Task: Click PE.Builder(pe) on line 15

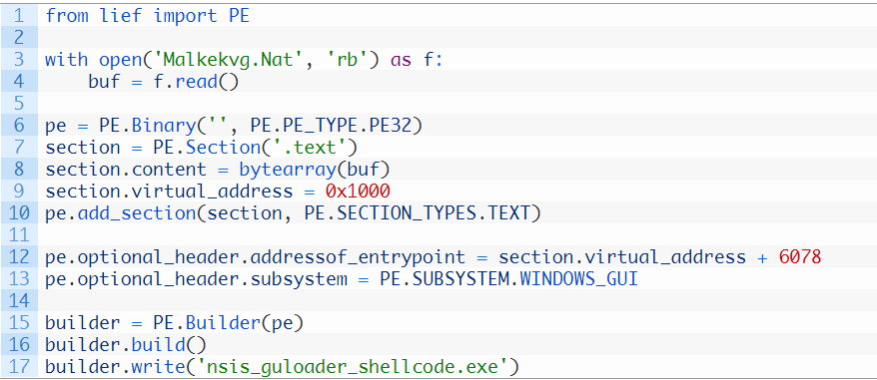Action: click(x=229, y=323)
